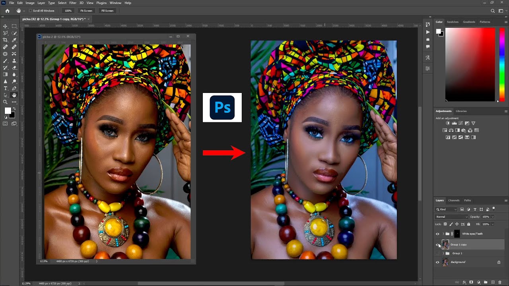The height and width of the screenshot is (286, 509).
Task: Switch to the Swatches tab
Action: coord(453,22)
